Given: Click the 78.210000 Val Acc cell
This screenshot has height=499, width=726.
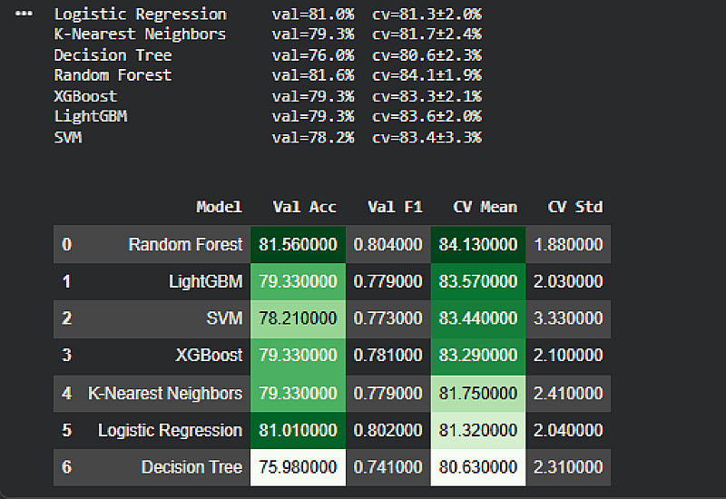Looking at the screenshot, I should coord(298,318).
